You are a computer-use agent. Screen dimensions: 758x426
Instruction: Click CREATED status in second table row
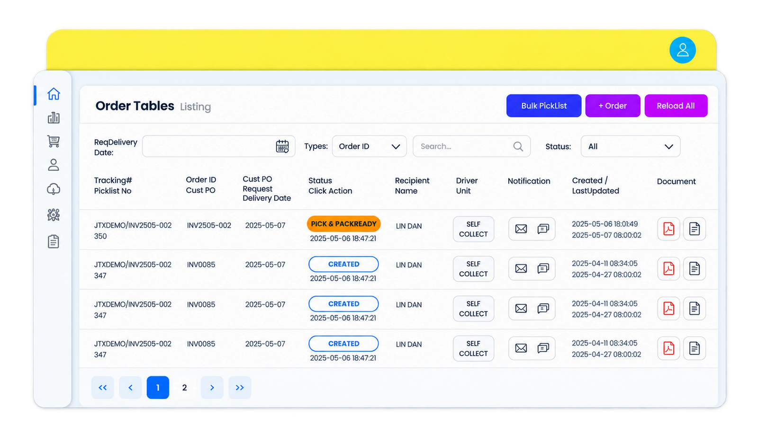(344, 264)
